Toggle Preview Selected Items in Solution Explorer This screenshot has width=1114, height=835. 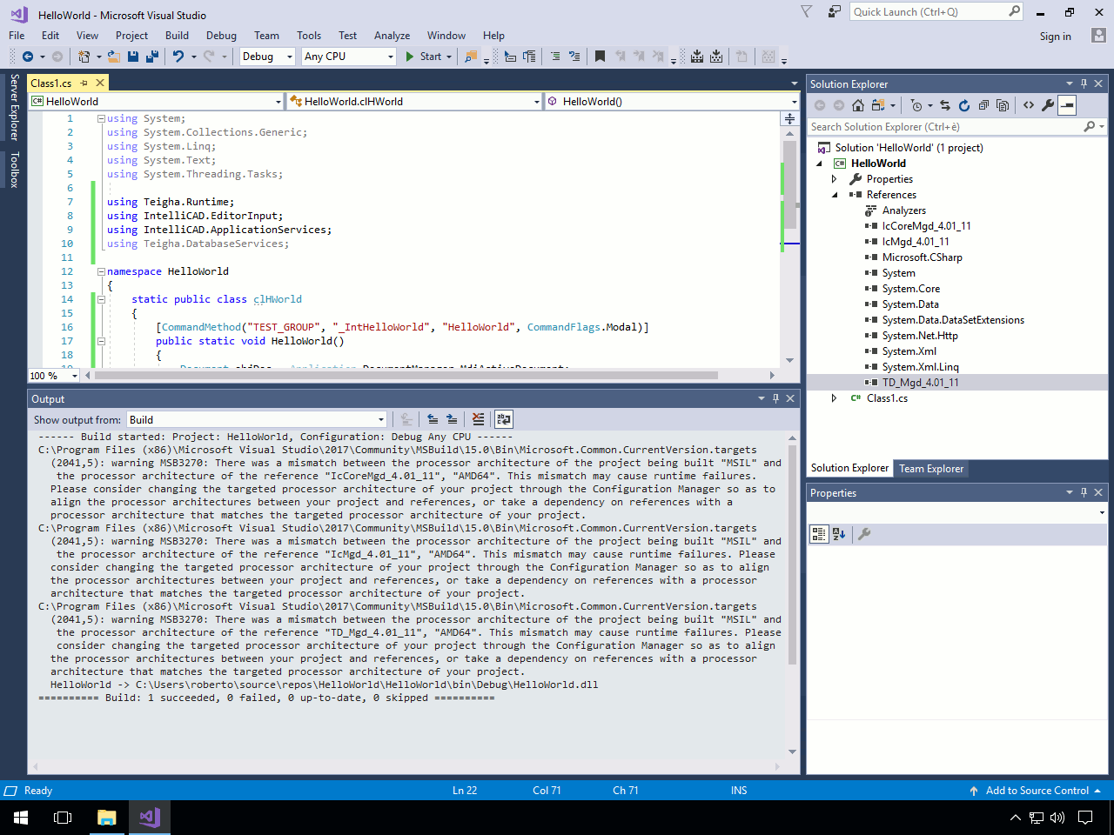tap(1067, 105)
